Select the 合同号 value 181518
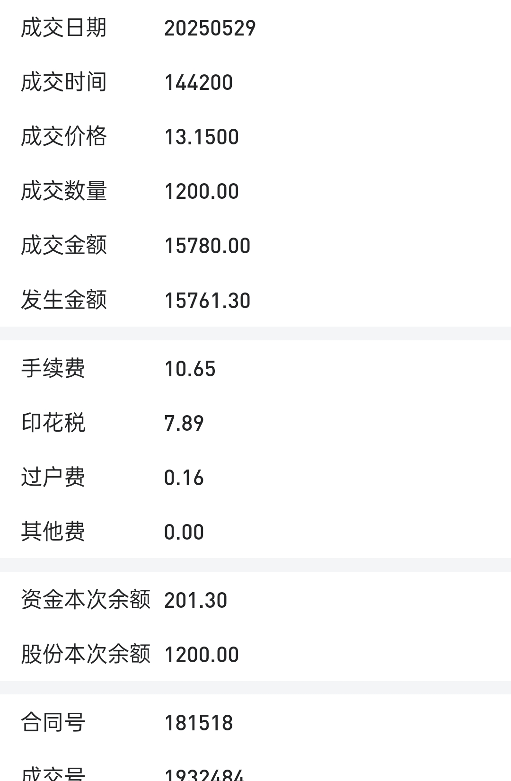This screenshot has height=781, width=511. pyautogui.click(x=199, y=723)
